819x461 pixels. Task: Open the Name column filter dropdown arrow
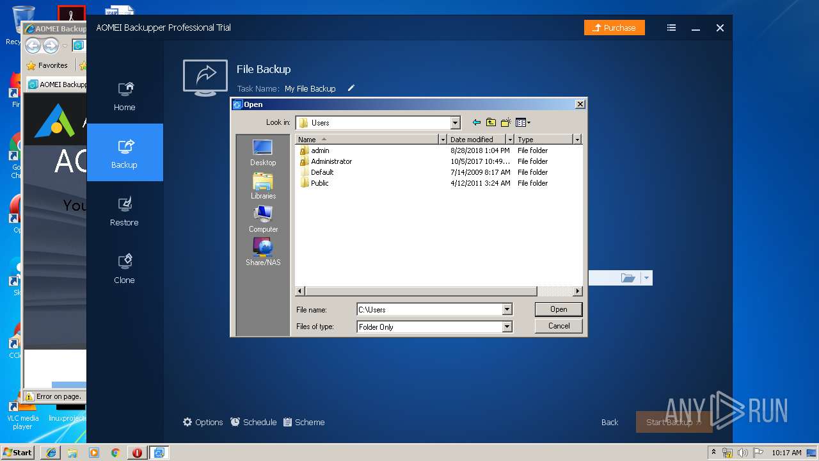point(442,139)
